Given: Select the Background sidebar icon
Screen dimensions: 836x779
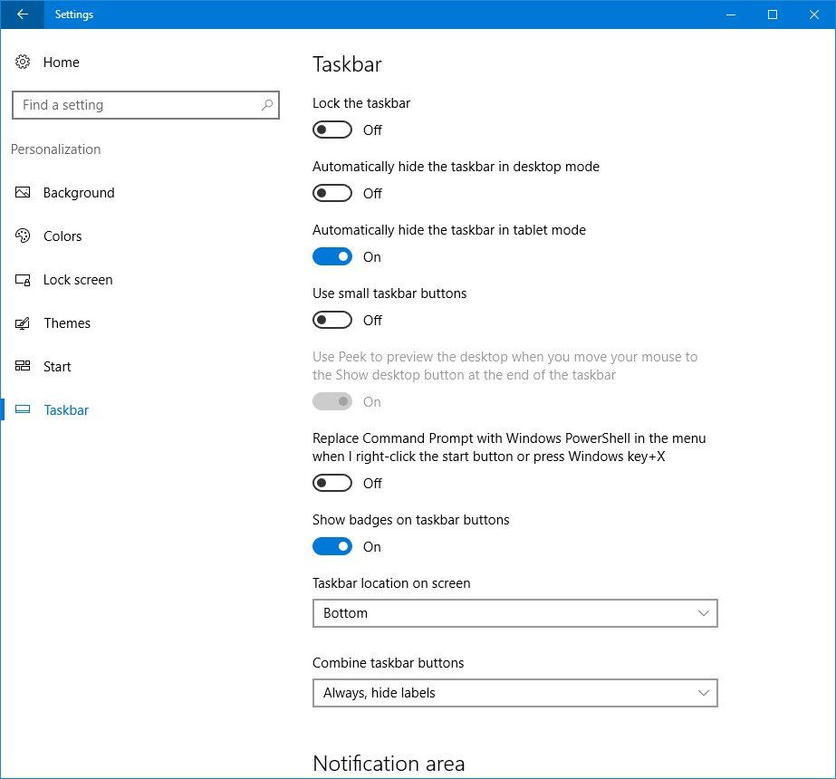Looking at the screenshot, I should coord(22,192).
